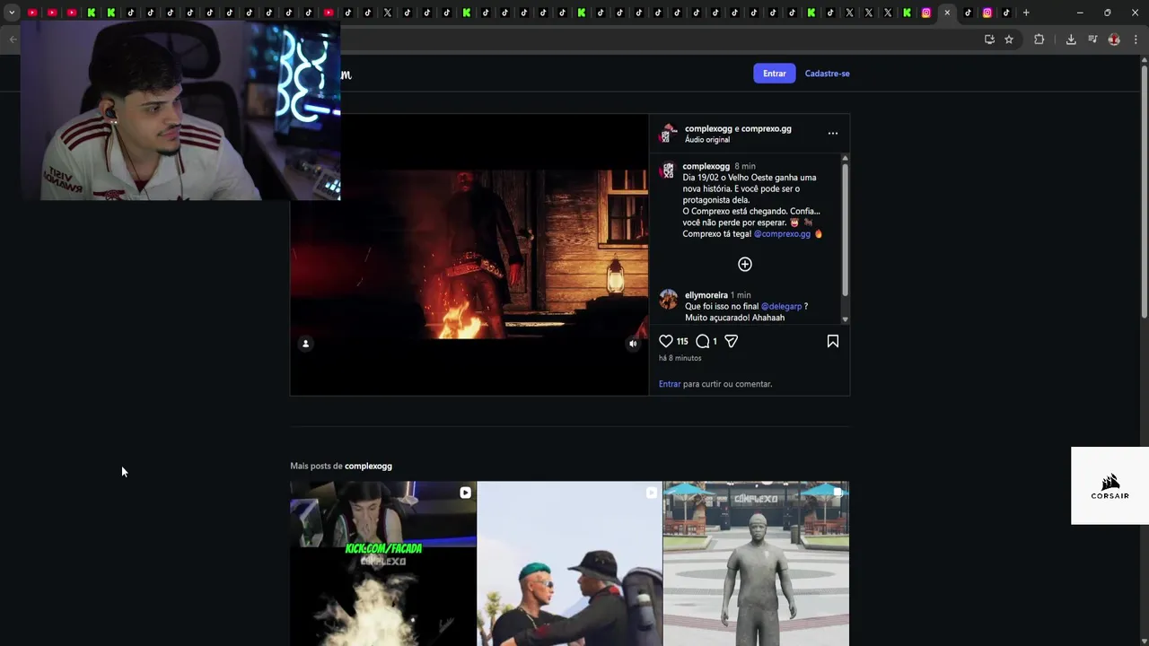The width and height of the screenshot is (1149, 646).
Task: Click the 115 likes count
Action: click(682, 341)
